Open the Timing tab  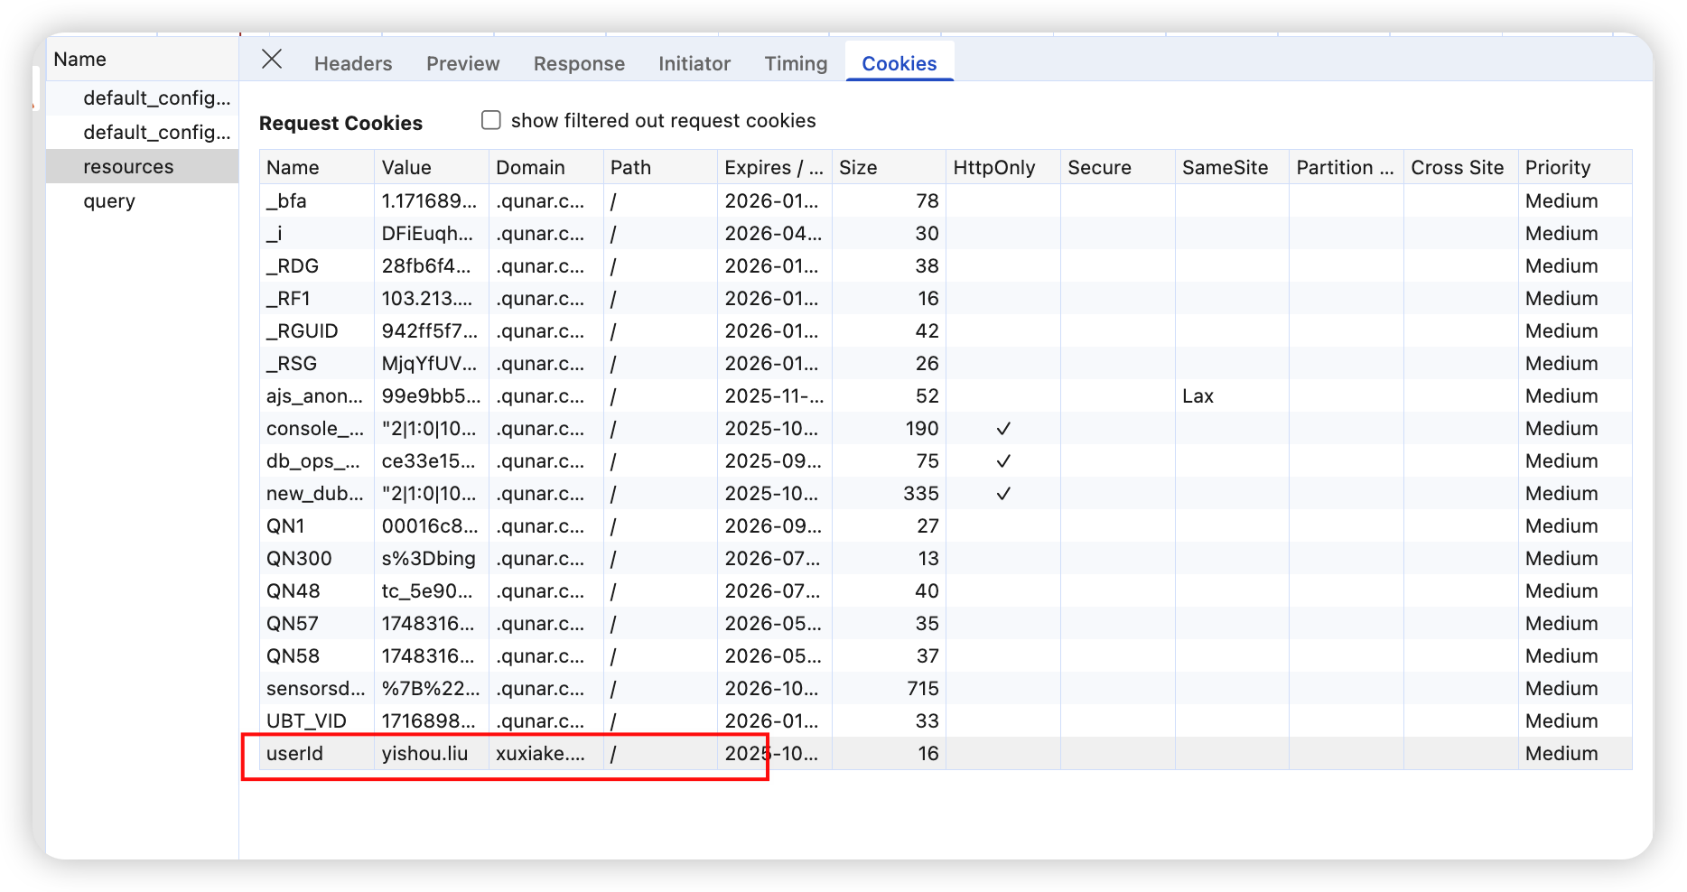tap(796, 63)
